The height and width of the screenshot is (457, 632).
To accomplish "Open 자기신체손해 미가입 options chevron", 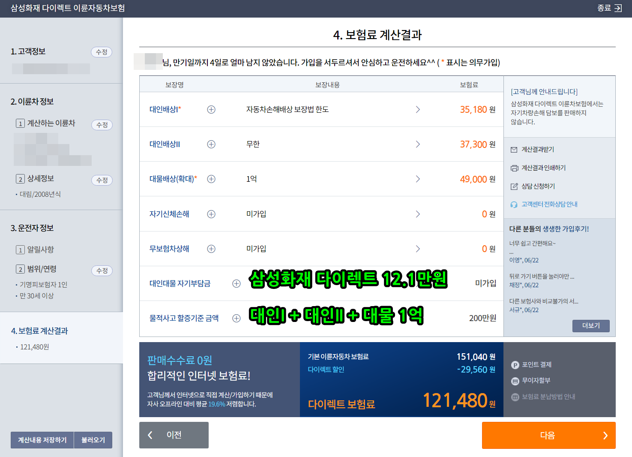I will point(418,214).
